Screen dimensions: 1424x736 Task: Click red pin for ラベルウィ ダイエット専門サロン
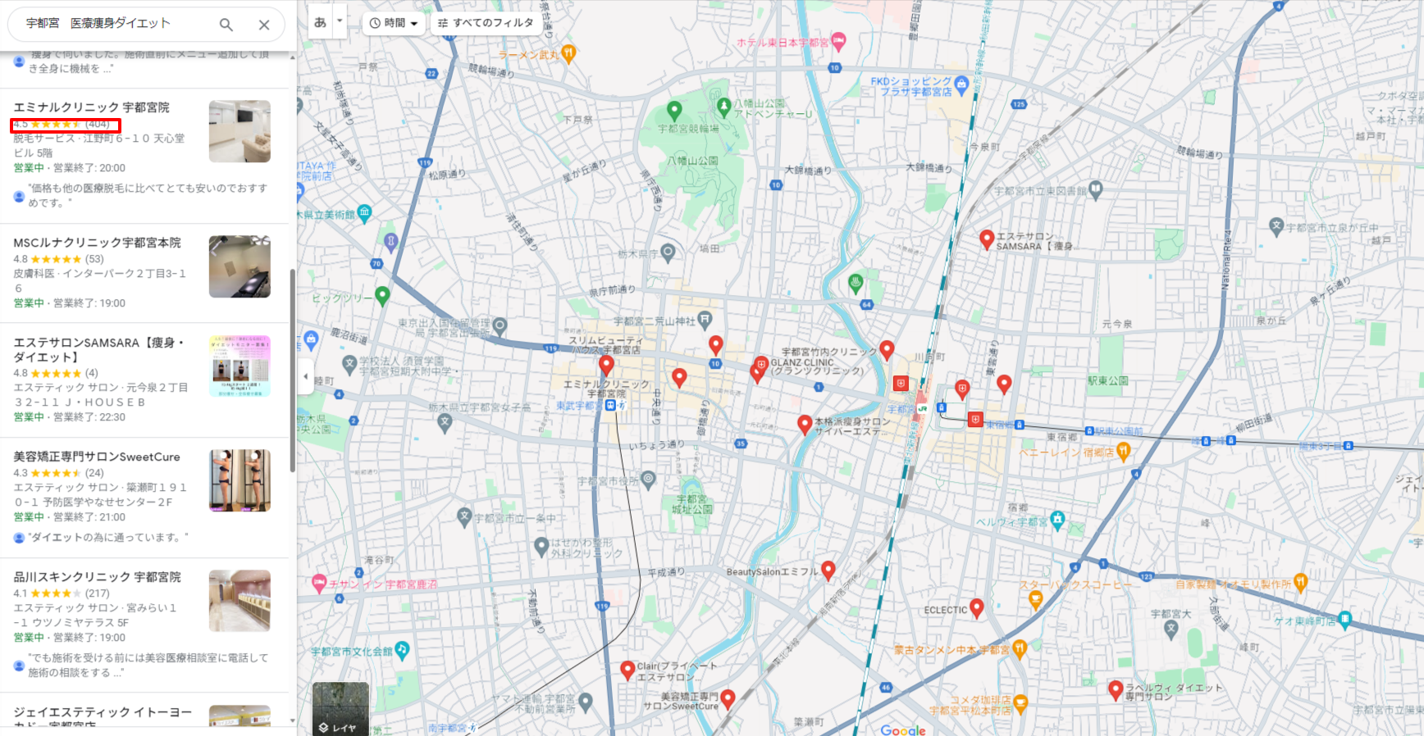click(x=1116, y=690)
